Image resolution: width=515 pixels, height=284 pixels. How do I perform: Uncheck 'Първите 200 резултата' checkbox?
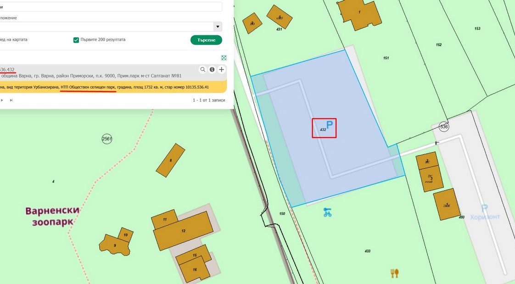point(76,40)
